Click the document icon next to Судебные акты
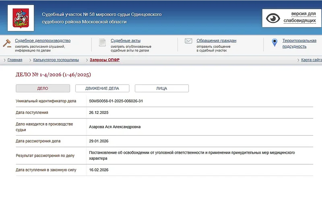 103,42
